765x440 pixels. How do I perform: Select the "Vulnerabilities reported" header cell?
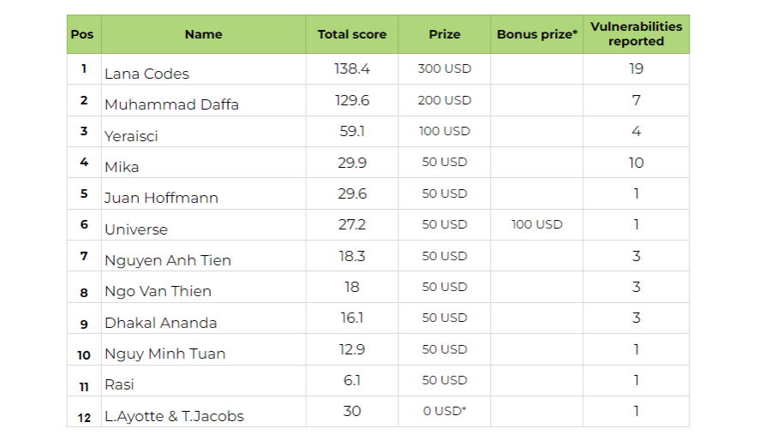pyautogui.click(x=636, y=34)
